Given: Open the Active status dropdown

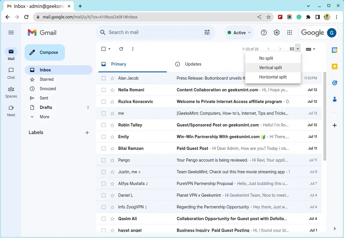Looking at the screenshot, I should (239, 32).
